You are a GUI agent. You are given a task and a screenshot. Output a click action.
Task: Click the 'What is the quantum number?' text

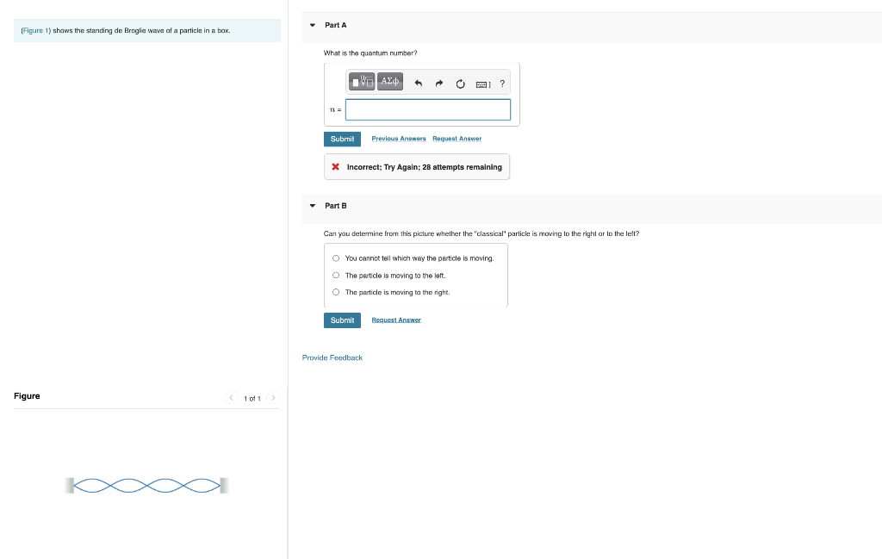370,53
